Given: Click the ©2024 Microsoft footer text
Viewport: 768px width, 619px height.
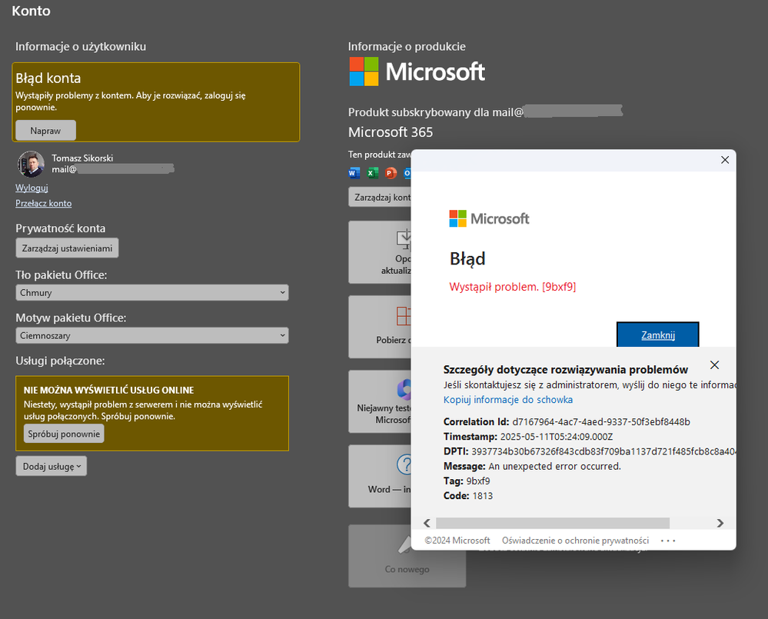Looking at the screenshot, I should click(457, 540).
